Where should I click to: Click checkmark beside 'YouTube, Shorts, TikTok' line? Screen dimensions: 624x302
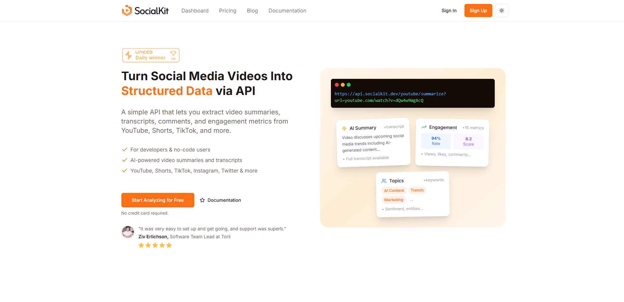(x=124, y=171)
